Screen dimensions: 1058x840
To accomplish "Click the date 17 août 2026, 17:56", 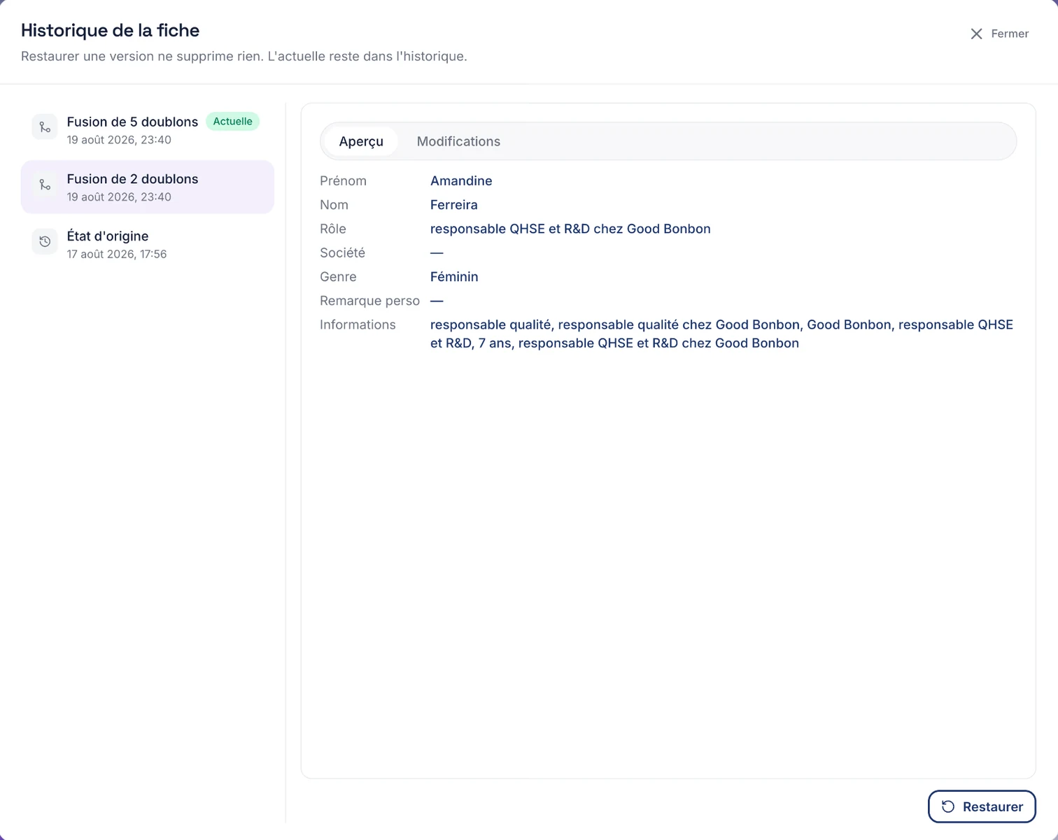I will [x=117, y=254].
